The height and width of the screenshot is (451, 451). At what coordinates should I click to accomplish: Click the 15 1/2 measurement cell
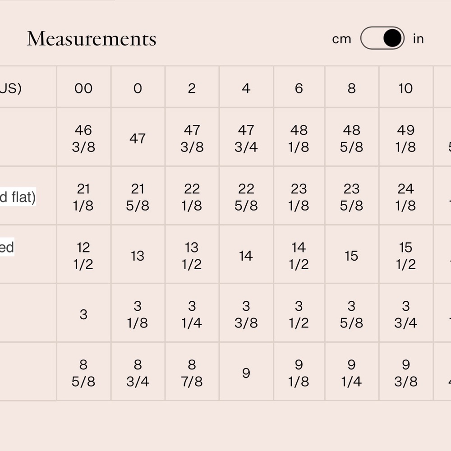[x=406, y=254]
